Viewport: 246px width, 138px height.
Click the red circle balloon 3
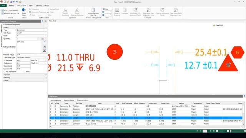point(115,52)
